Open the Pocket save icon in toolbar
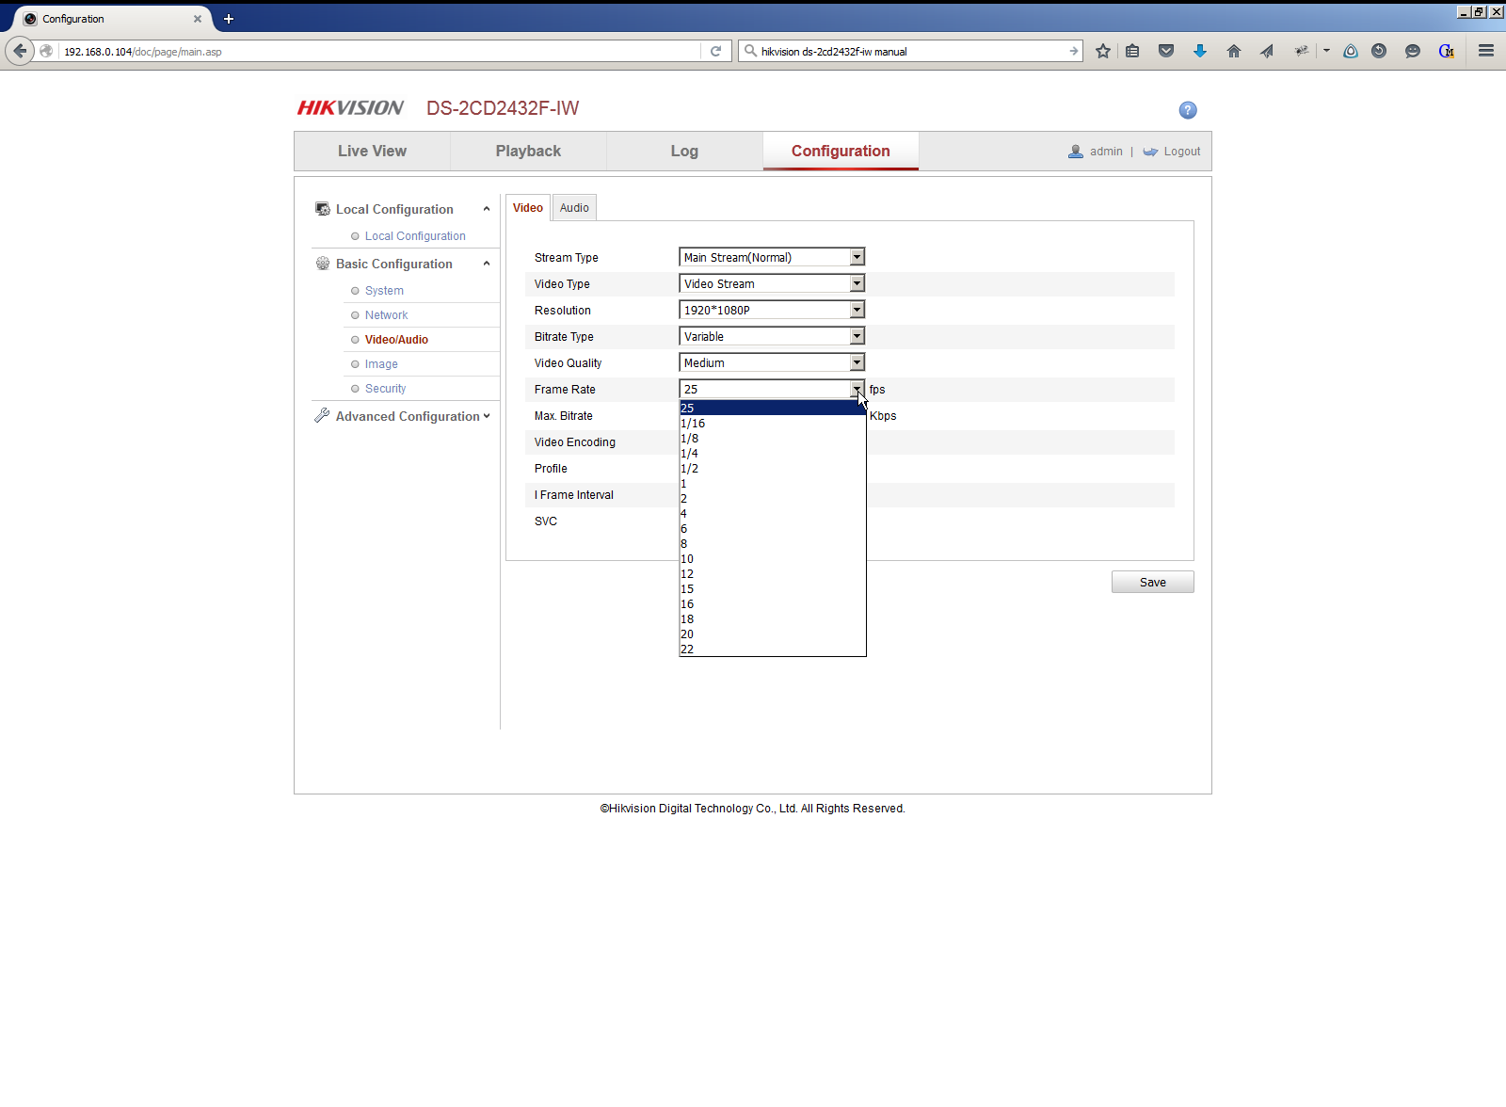 point(1166,51)
